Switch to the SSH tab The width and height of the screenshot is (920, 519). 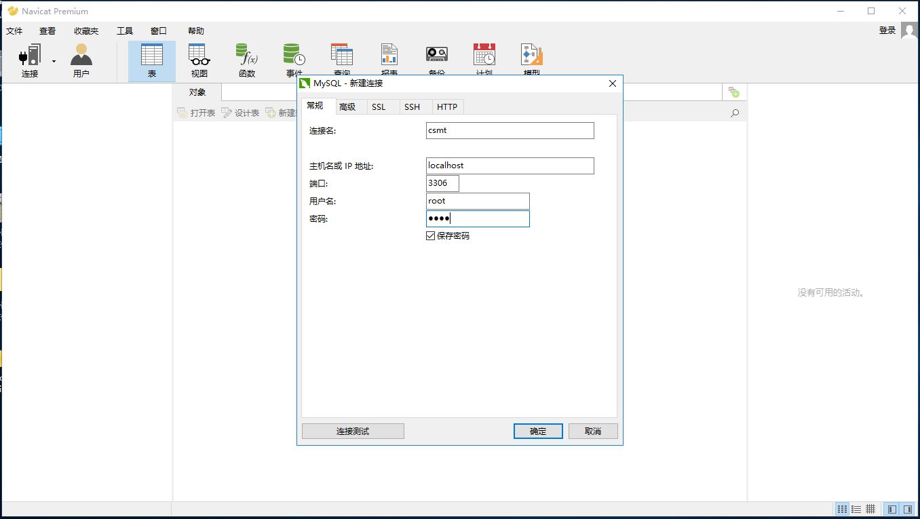(x=413, y=107)
